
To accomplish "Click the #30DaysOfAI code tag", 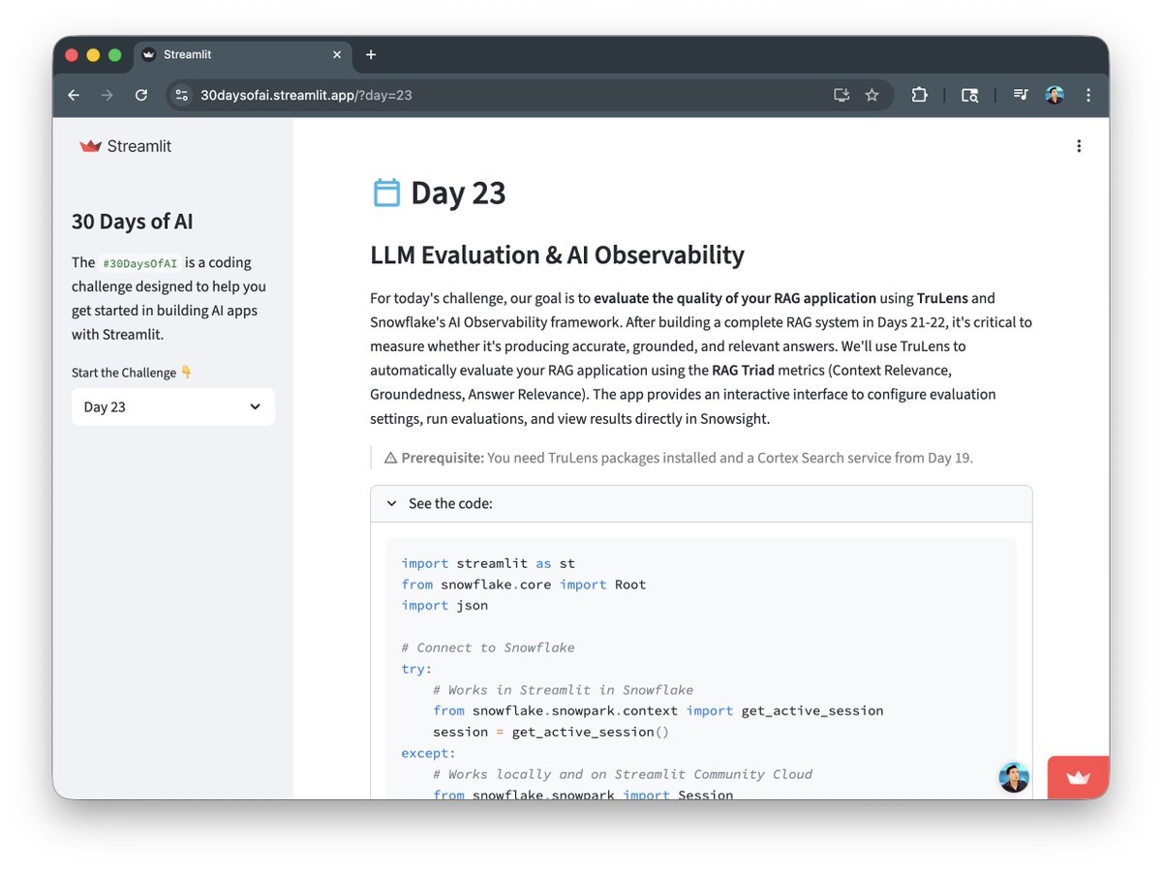I will click(140, 262).
